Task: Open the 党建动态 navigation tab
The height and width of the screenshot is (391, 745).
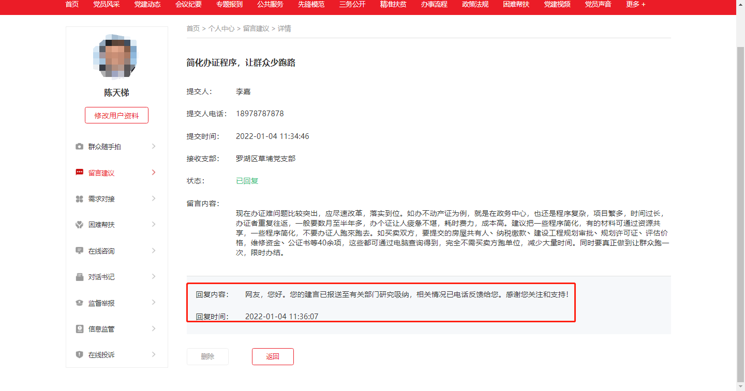Action: coord(147,4)
